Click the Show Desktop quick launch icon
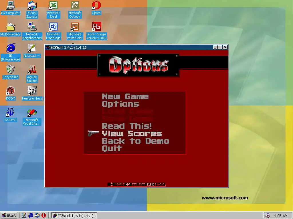 [x=24, y=216]
